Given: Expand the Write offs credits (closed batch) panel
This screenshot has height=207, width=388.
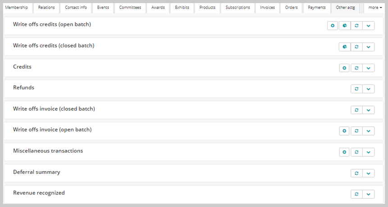Looking at the screenshot, I should pos(368,47).
